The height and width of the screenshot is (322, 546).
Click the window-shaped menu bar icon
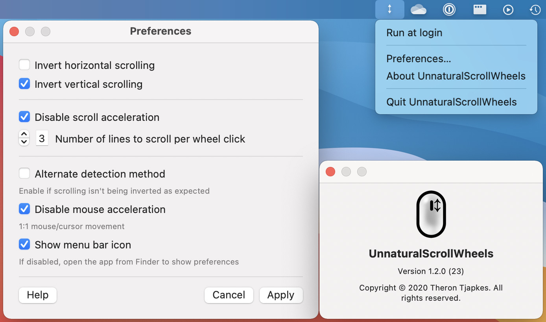point(480,9)
